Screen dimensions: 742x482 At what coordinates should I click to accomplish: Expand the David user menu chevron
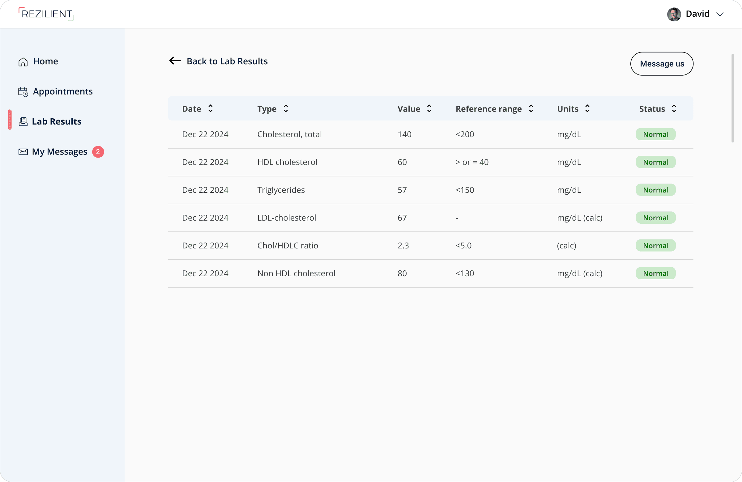720,14
